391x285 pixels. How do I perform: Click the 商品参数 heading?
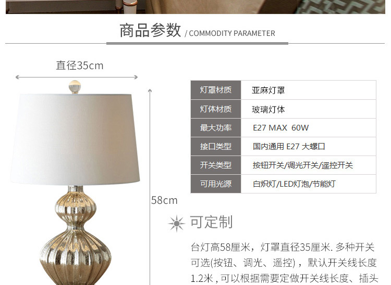(x=150, y=30)
